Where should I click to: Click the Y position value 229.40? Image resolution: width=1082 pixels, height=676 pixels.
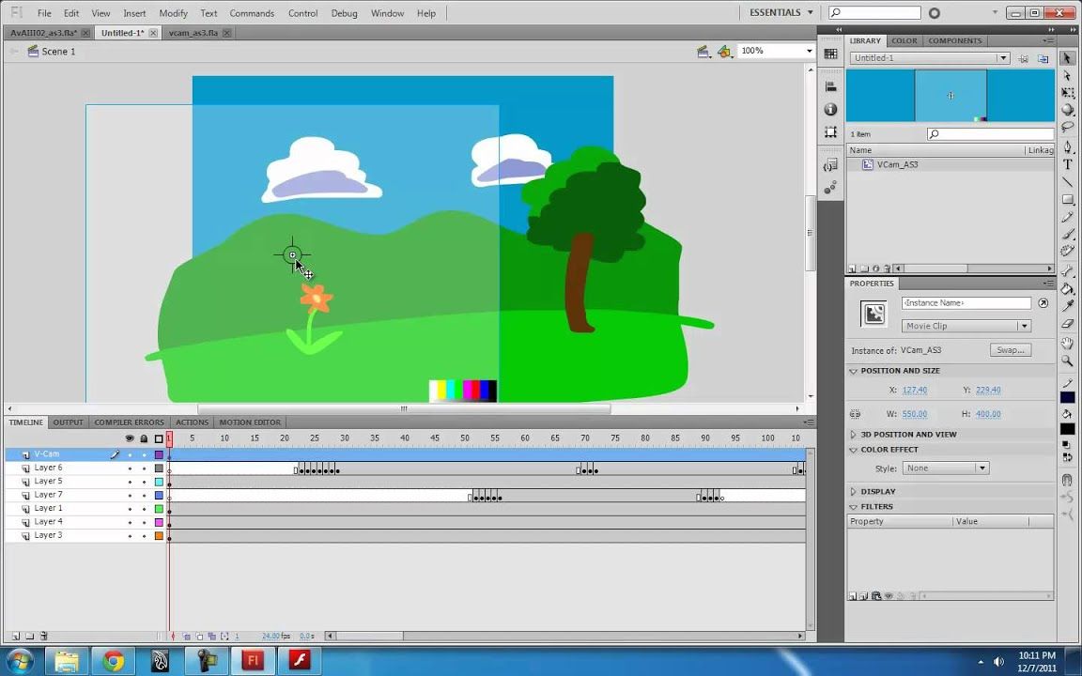[x=988, y=390]
